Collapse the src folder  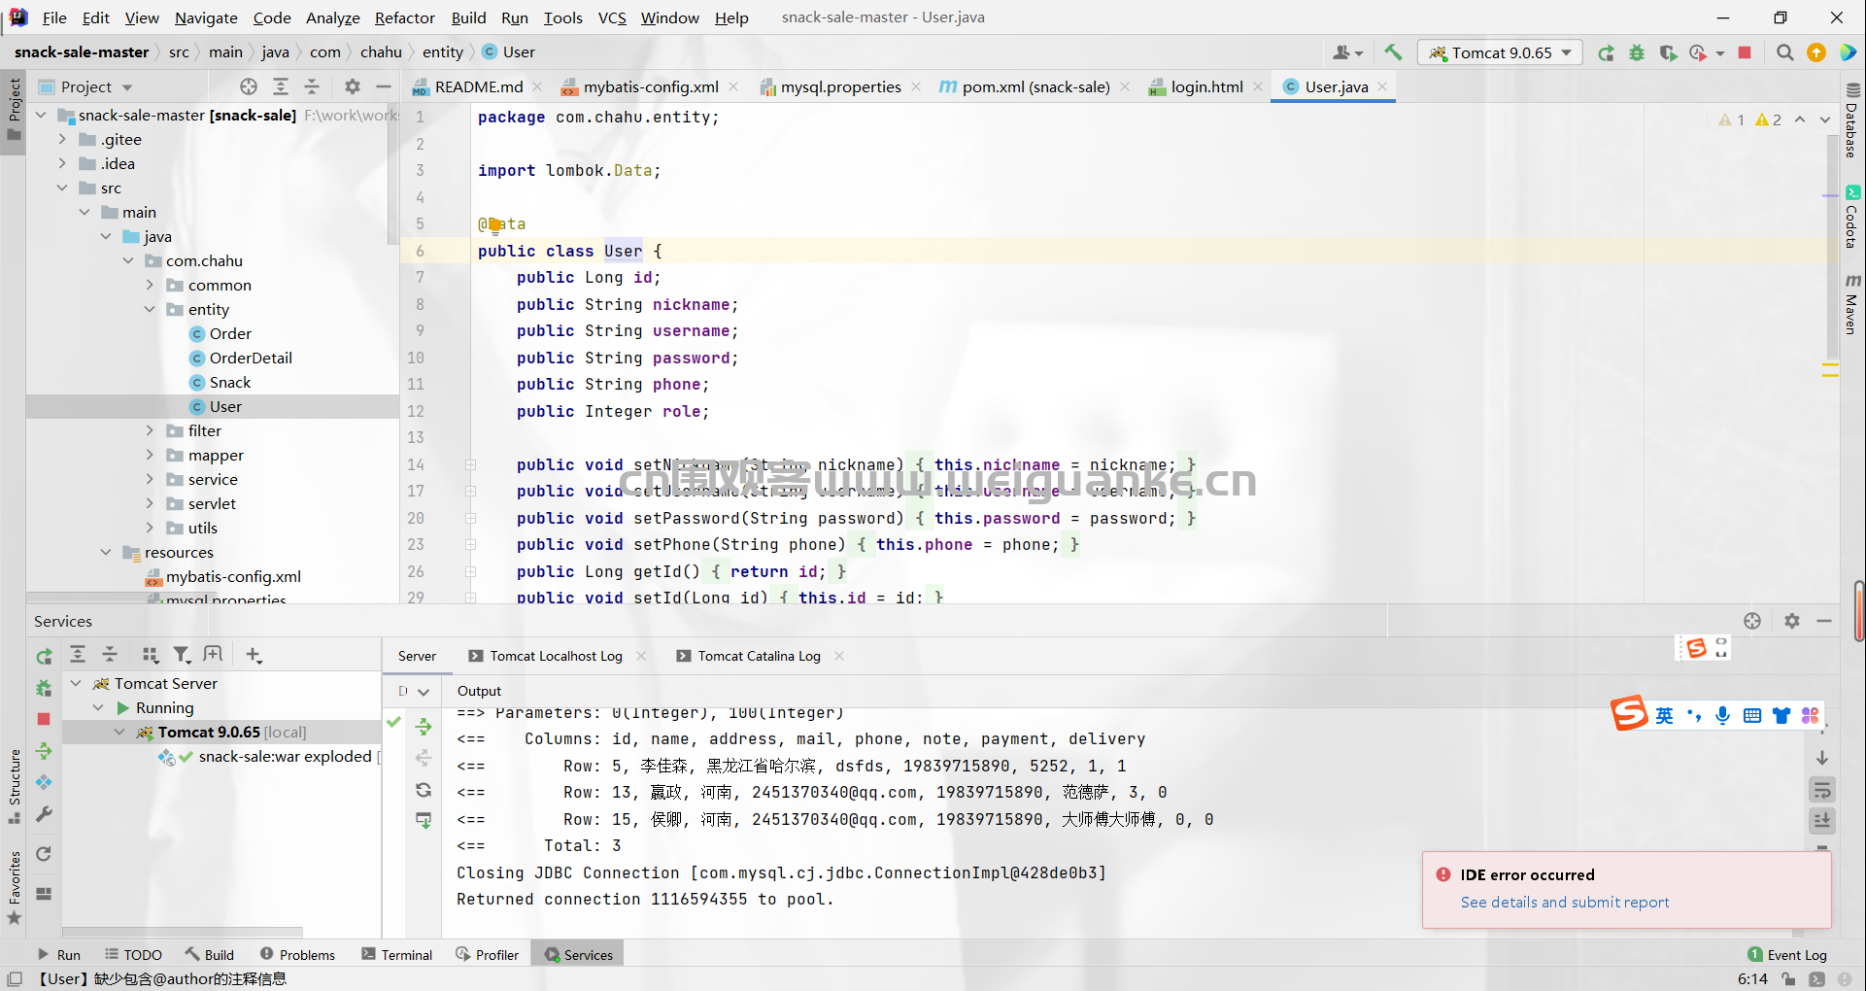(62, 188)
